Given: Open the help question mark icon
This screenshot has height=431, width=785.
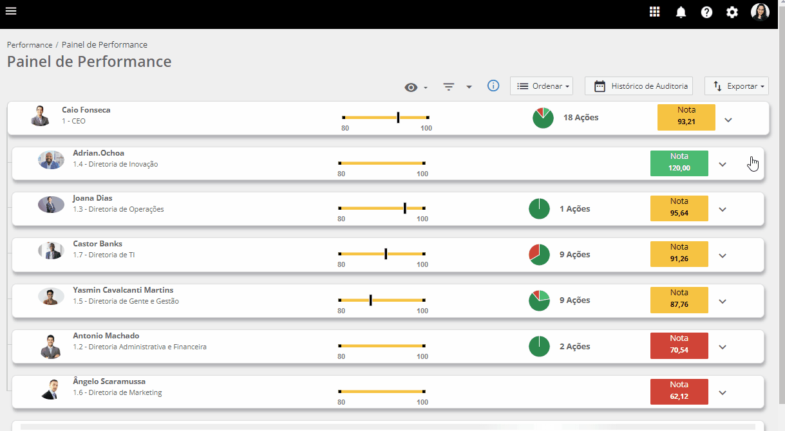Looking at the screenshot, I should 706,12.
